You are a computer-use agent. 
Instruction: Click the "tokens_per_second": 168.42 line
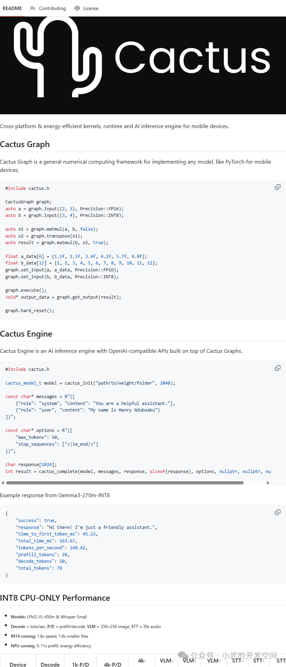(52, 548)
